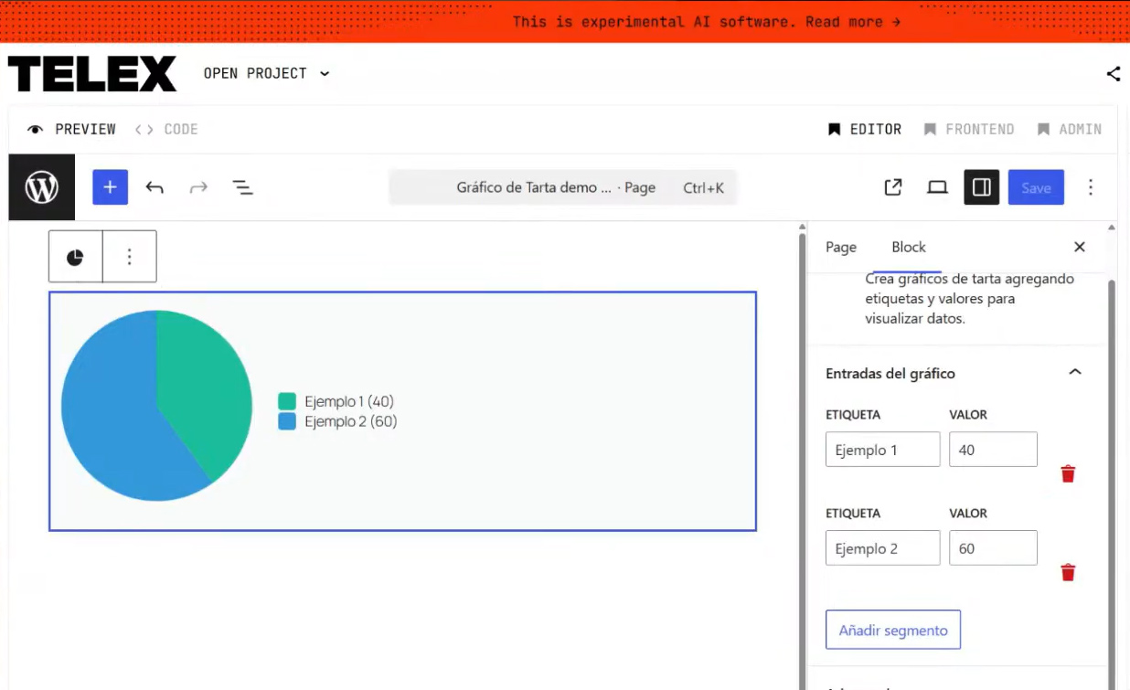
Task: Switch to Code view
Action: [166, 130]
